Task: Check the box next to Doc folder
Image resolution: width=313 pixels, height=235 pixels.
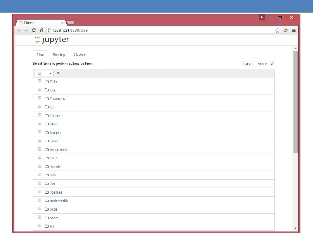Action: (40, 89)
